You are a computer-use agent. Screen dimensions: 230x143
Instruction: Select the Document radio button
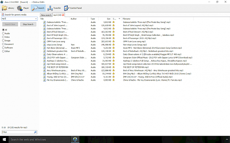pyautogui.click(x=3, y=44)
